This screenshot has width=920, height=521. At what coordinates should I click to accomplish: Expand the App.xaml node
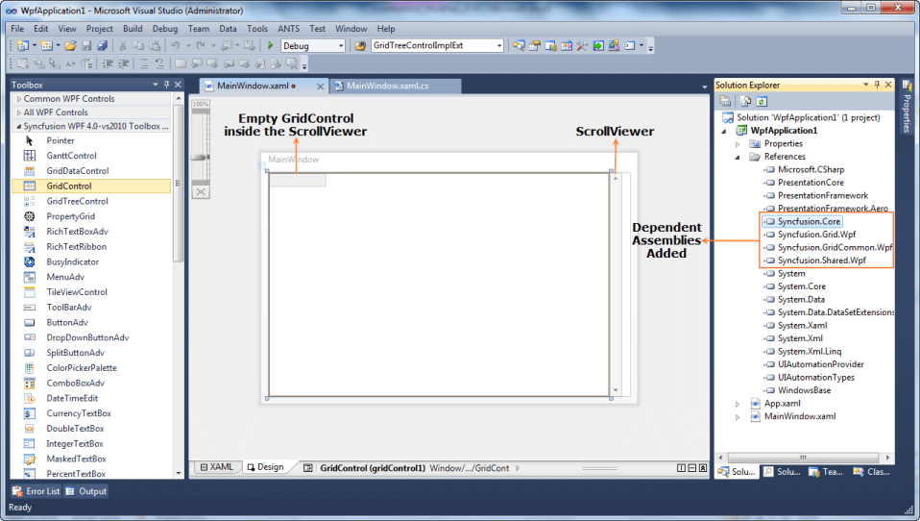click(x=738, y=404)
